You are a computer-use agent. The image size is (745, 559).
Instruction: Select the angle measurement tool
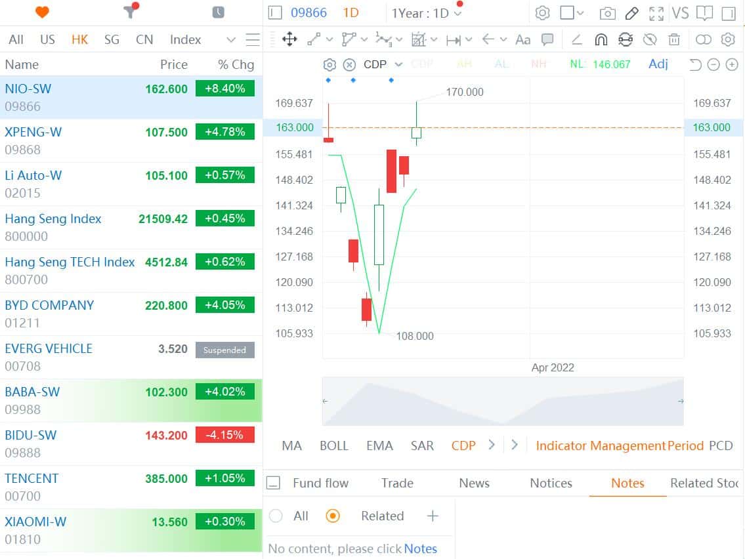click(576, 39)
